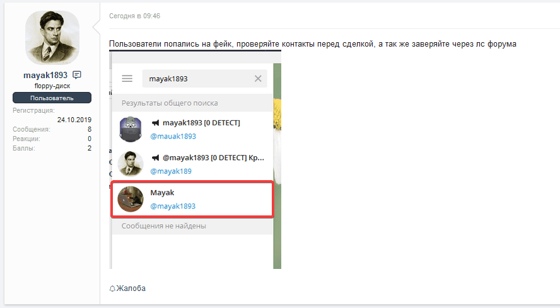The image size is (560, 308).
Task: Click the Жалоба report link
Action: click(131, 288)
